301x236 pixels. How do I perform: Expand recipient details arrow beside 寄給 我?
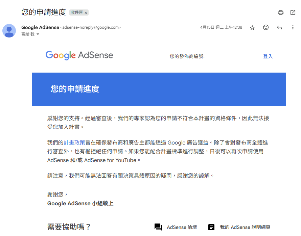pyautogui.click(x=38, y=34)
